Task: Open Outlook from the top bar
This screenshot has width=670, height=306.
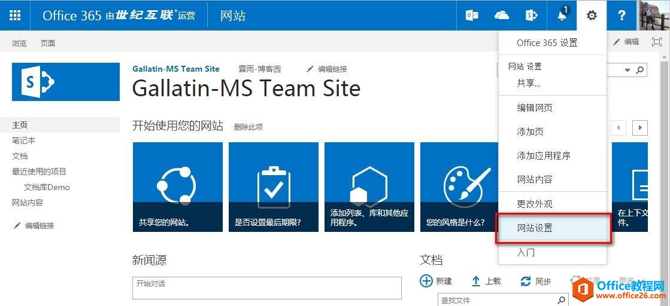Action: pos(472,16)
